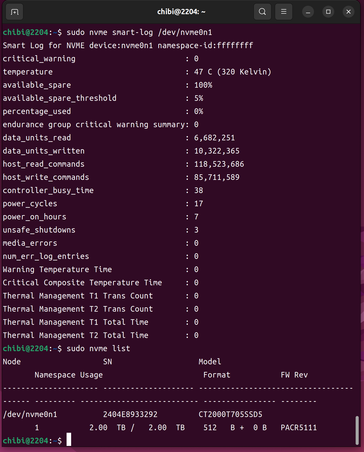This screenshot has height=452, width=364.
Task: Click the power_on_hours label
Action: pos(34,217)
